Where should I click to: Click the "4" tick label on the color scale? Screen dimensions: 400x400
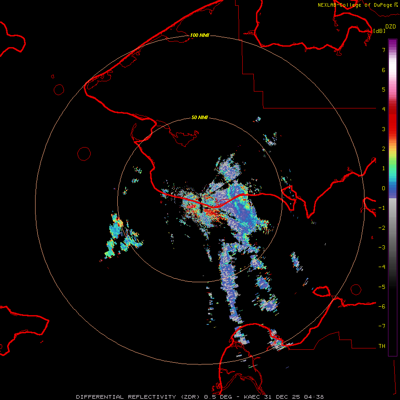pos(384,109)
